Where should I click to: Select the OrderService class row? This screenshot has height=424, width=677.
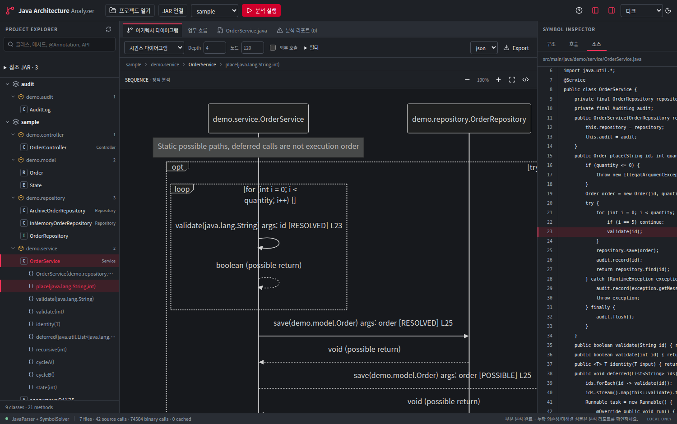pos(60,261)
